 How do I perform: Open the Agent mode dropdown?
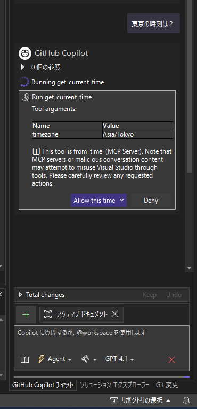coord(54,359)
